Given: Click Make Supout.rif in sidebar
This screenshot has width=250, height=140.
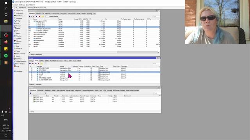Looking at the screenshot, I should click(x=21, y=61).
